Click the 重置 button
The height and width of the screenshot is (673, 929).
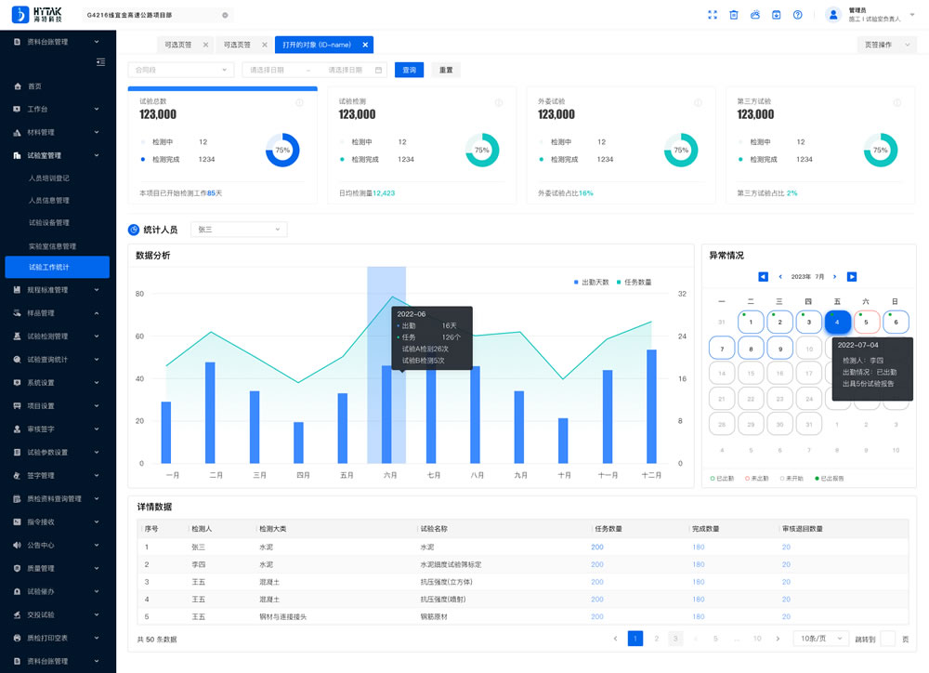[x=446, y=70]
